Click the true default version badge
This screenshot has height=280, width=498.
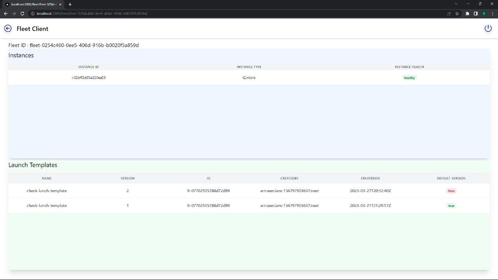451,205
